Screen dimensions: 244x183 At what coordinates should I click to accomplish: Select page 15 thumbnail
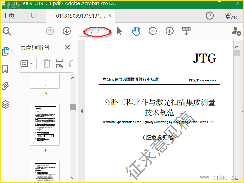(x=45, y=81)
